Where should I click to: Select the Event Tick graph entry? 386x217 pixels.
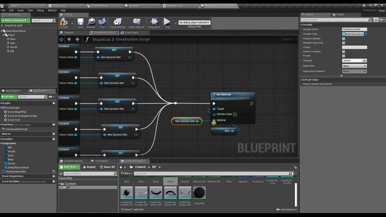click(13, 120)
